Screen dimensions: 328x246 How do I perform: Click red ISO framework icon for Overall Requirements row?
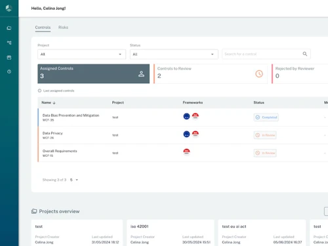[x=186, y=152]
